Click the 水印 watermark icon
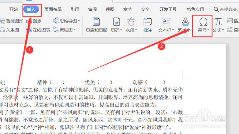 [x=131, y=22]
